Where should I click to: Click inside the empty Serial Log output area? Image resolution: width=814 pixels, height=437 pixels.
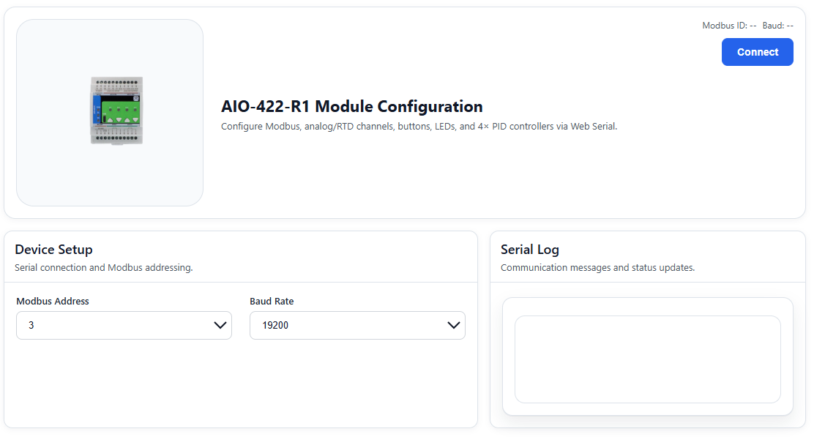[647, 359]
